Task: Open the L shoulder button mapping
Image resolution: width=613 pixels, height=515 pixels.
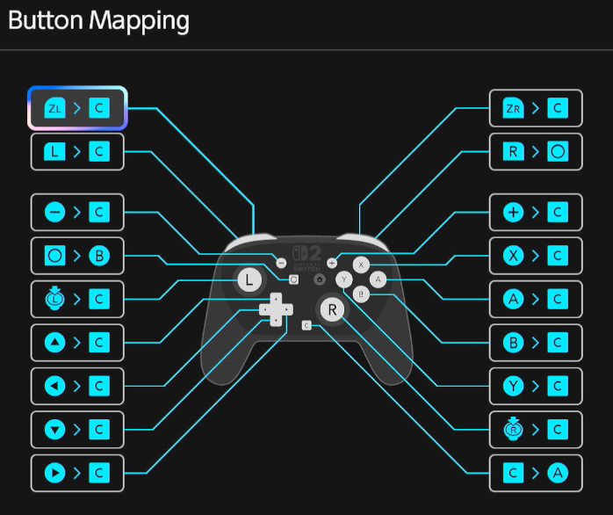Action: [x=77, y=152]
